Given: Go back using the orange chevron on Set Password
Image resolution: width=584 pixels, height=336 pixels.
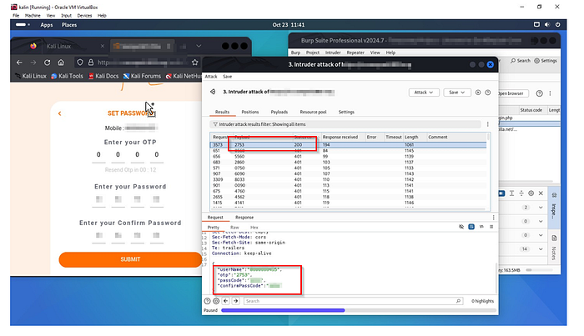Looking at the screenshot, I should (59, 113).
